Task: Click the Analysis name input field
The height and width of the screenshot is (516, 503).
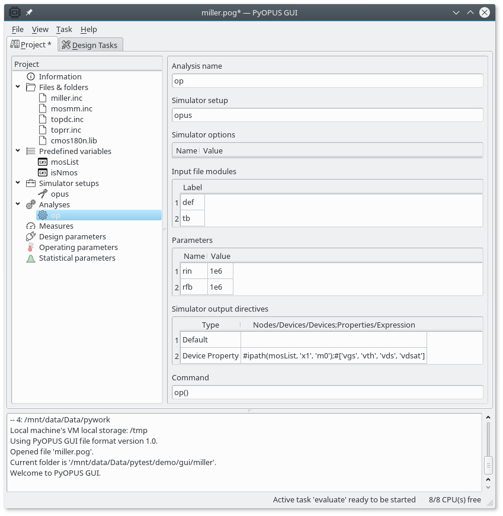Action: click(x=327, y=81)
